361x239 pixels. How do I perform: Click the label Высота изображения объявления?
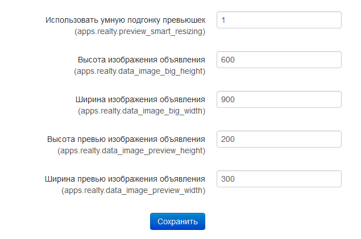click(x=142, y=60)
